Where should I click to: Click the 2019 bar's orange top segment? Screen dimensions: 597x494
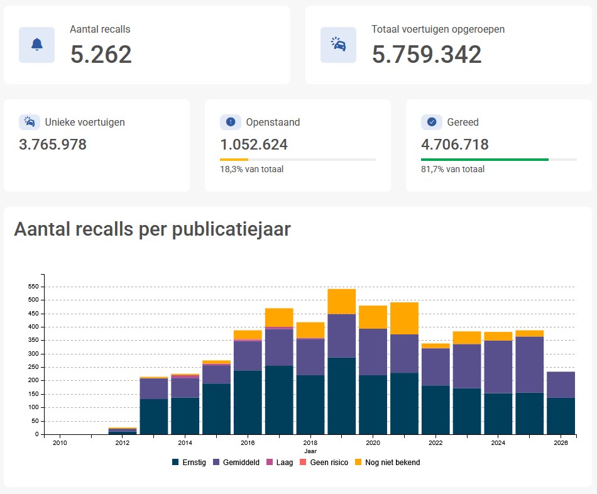(341, 301)
